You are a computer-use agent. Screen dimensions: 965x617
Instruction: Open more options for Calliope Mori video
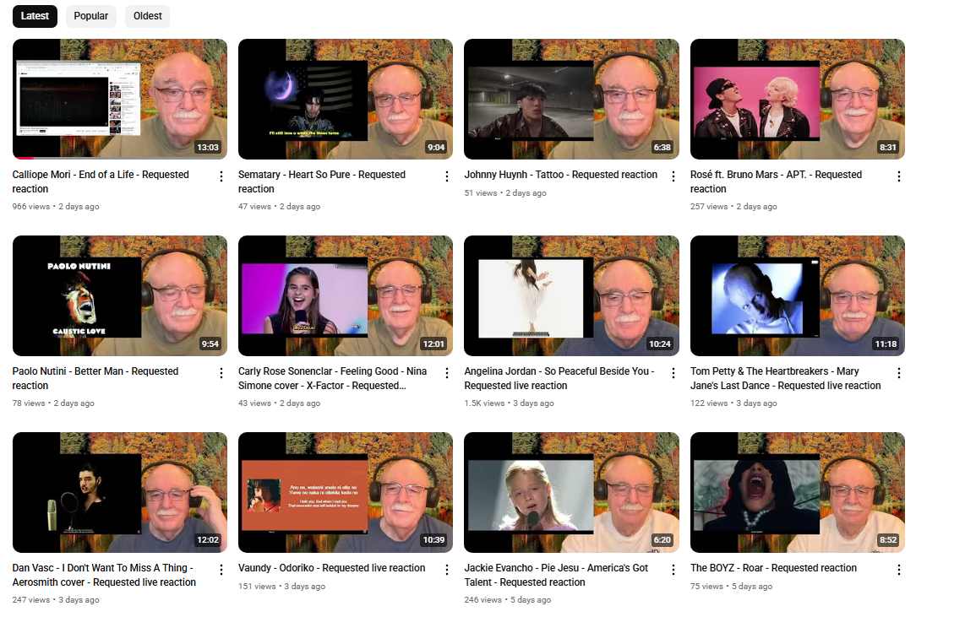(221, 176)
